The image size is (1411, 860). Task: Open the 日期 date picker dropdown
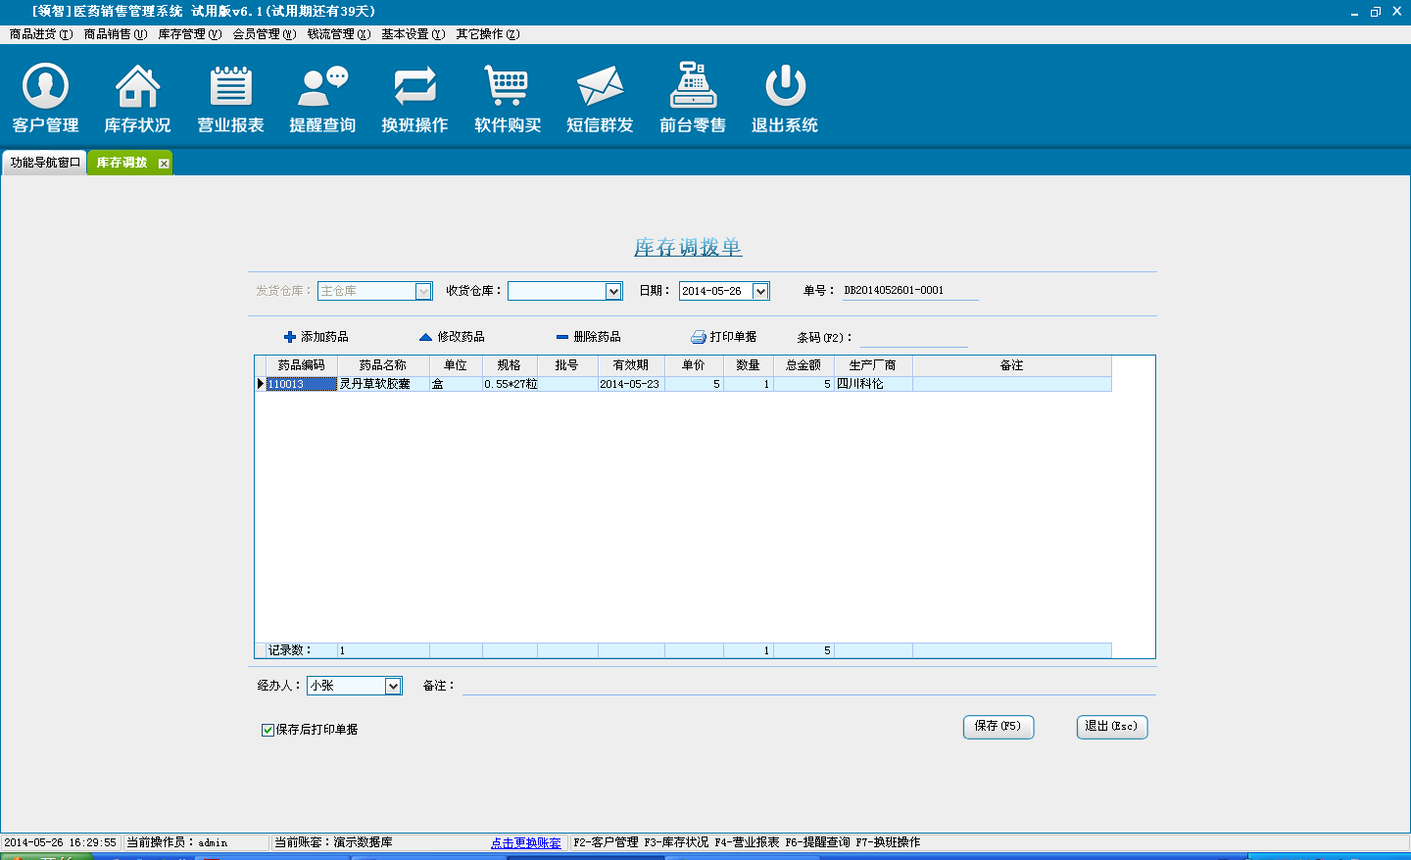point(760,291)
